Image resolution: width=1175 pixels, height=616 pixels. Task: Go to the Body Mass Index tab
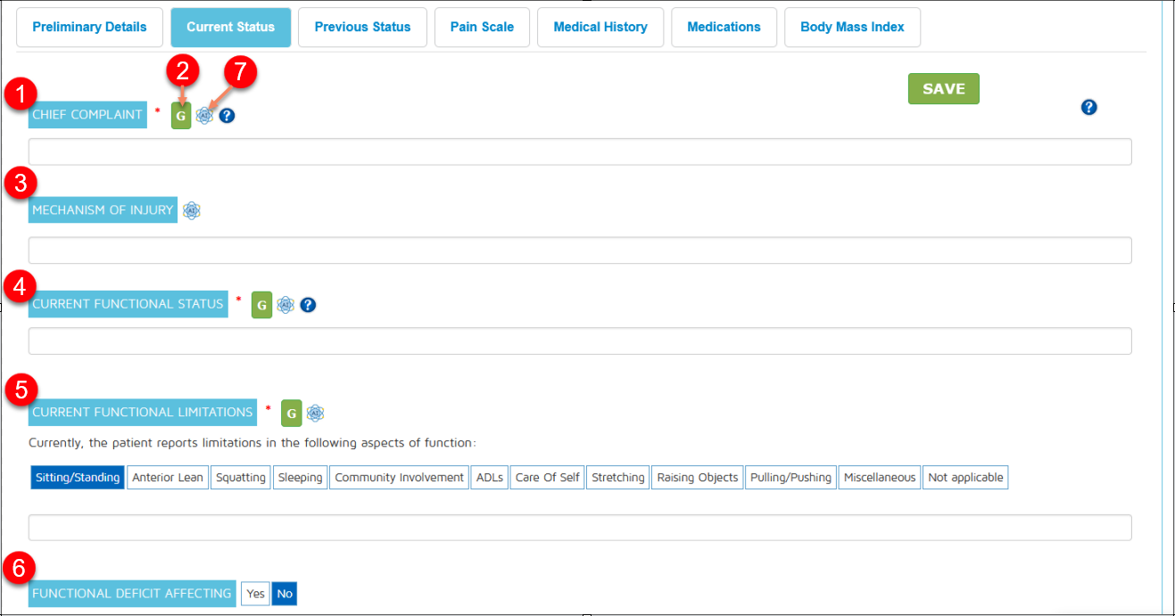852,27
